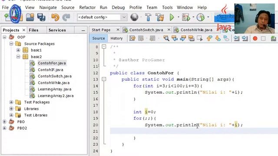Screen dimensions: 278x156
Task: Open Run Project dropdown arrow
Action: pos(179,17)
